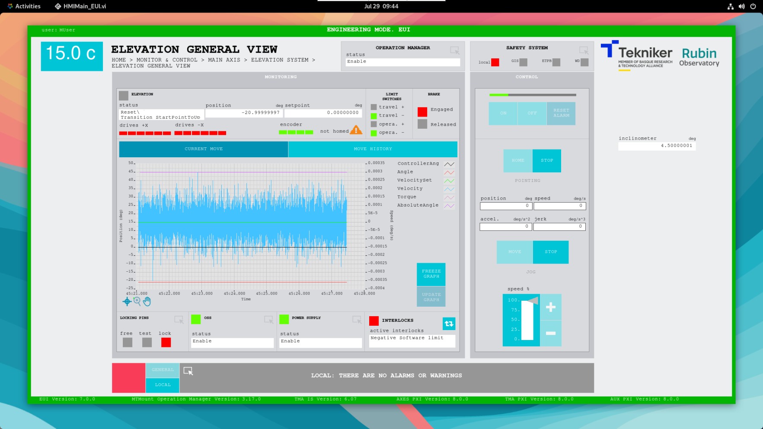The width and height of the screenshot is (763, 429).
Task: Click the travel + limit switch indicator
Action: [374, 107]
